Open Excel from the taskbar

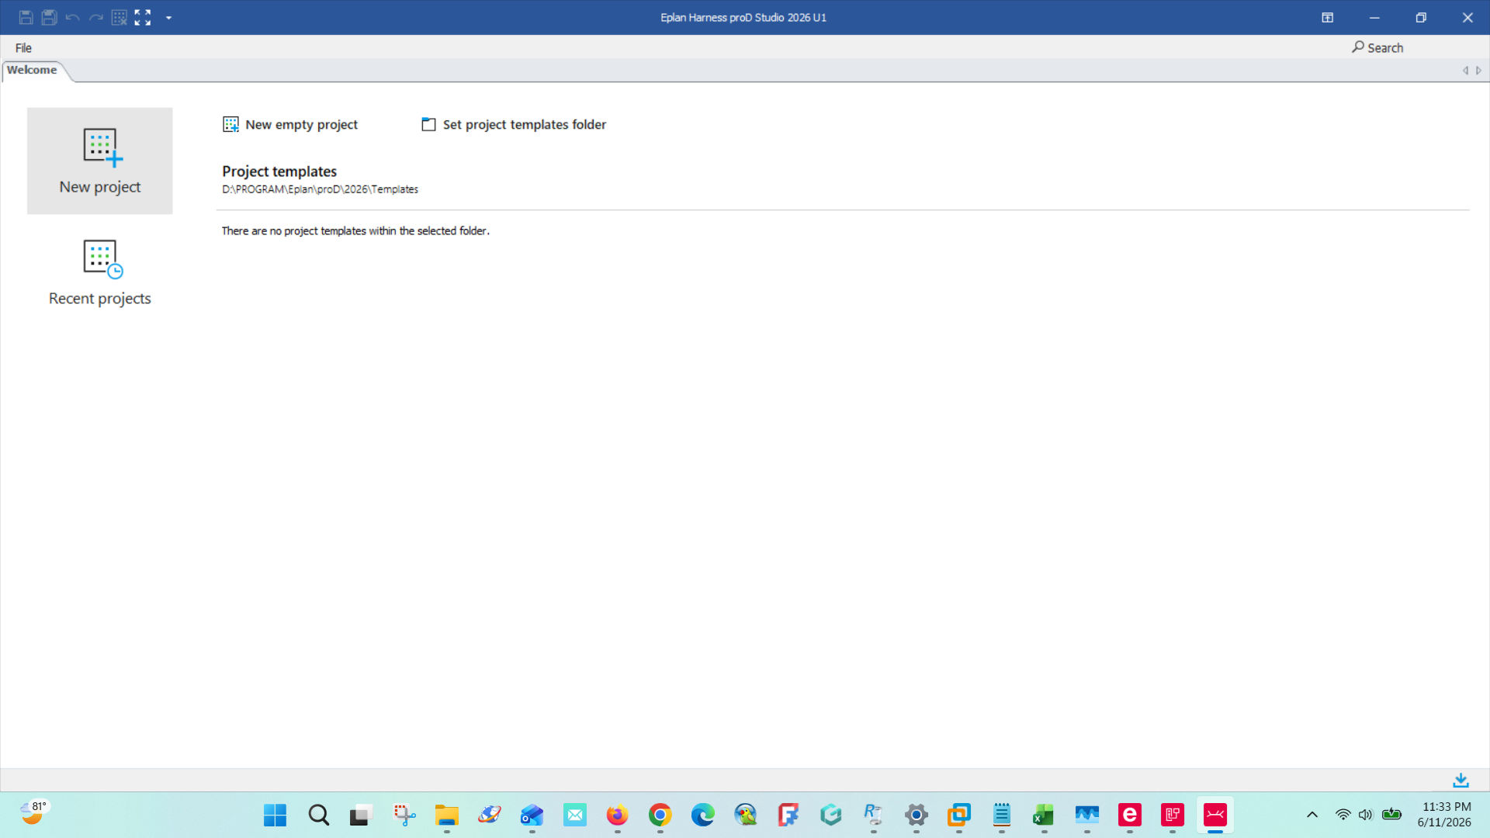[1044, 815]
